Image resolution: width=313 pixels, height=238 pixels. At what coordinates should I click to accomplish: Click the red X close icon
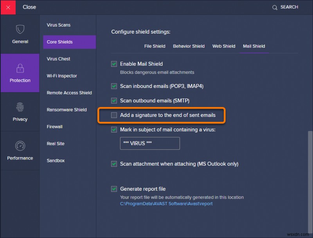click(x=8, y=7)
